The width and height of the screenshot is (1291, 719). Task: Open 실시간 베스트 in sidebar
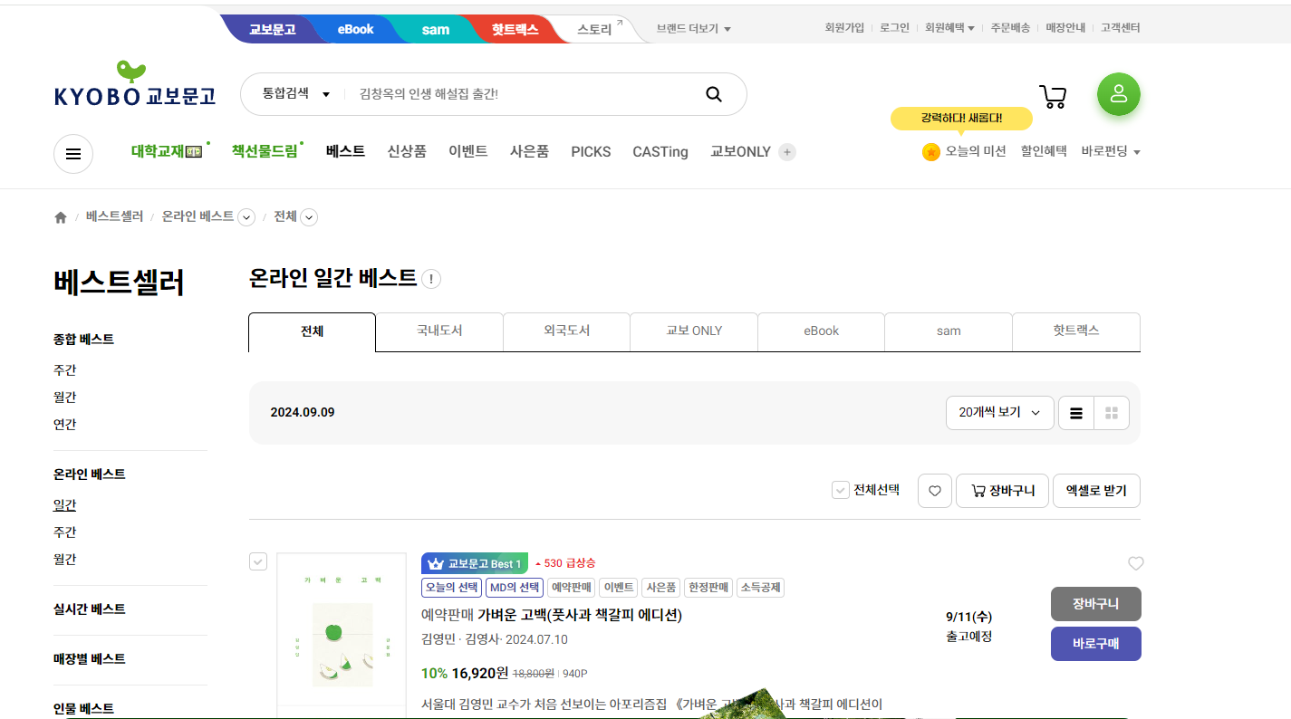90,609
